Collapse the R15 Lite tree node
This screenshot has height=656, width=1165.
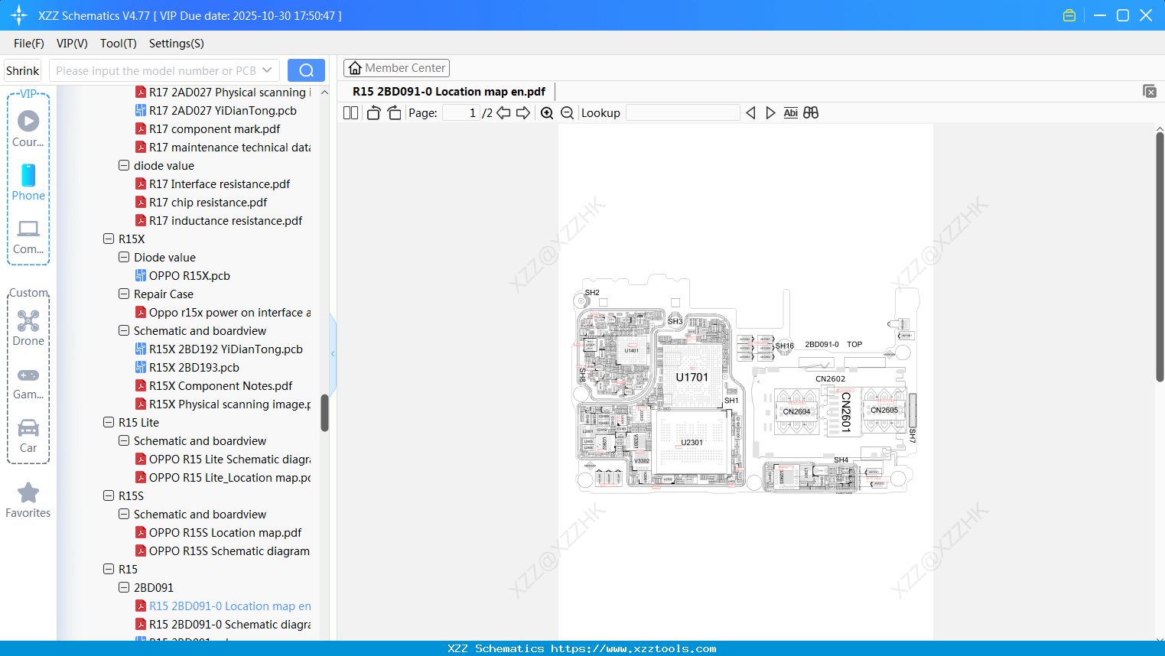click(109, 422)
